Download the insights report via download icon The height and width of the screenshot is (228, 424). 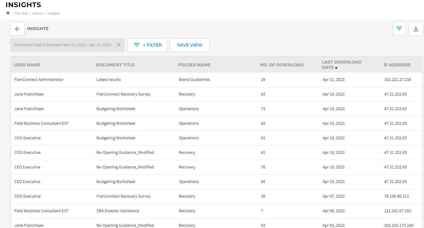pos(416,29)
